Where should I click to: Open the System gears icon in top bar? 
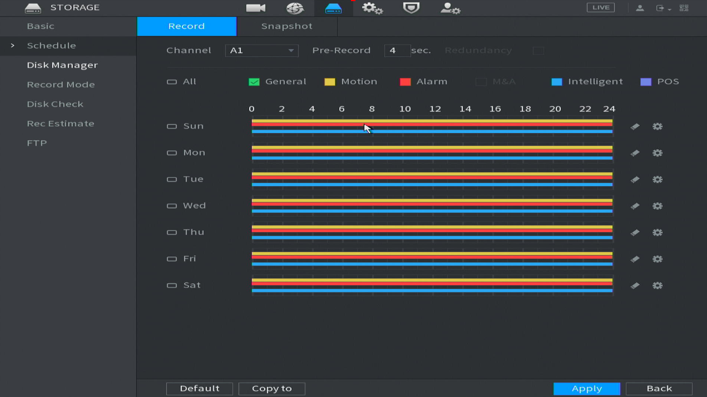click(x=372, y=8)
